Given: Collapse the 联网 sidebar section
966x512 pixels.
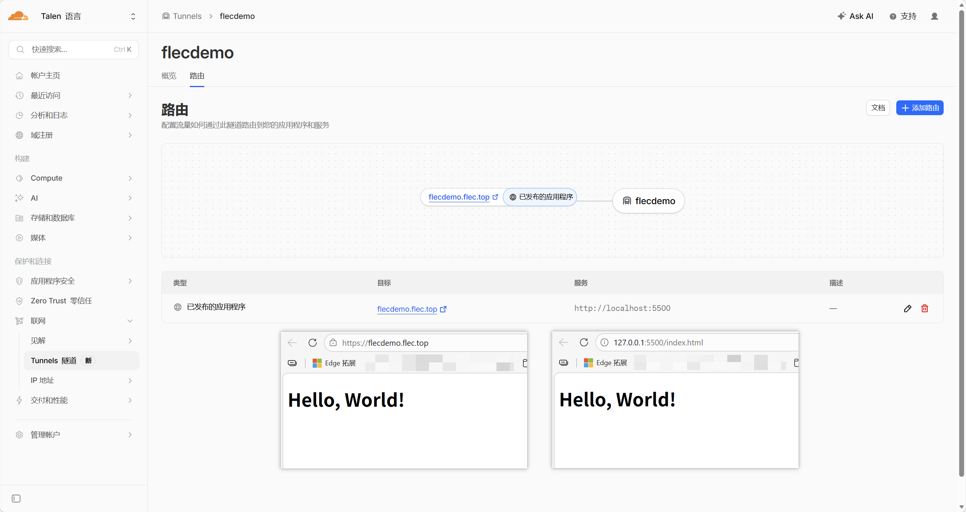Looking at the screenshot, I should tap(130, 321).
